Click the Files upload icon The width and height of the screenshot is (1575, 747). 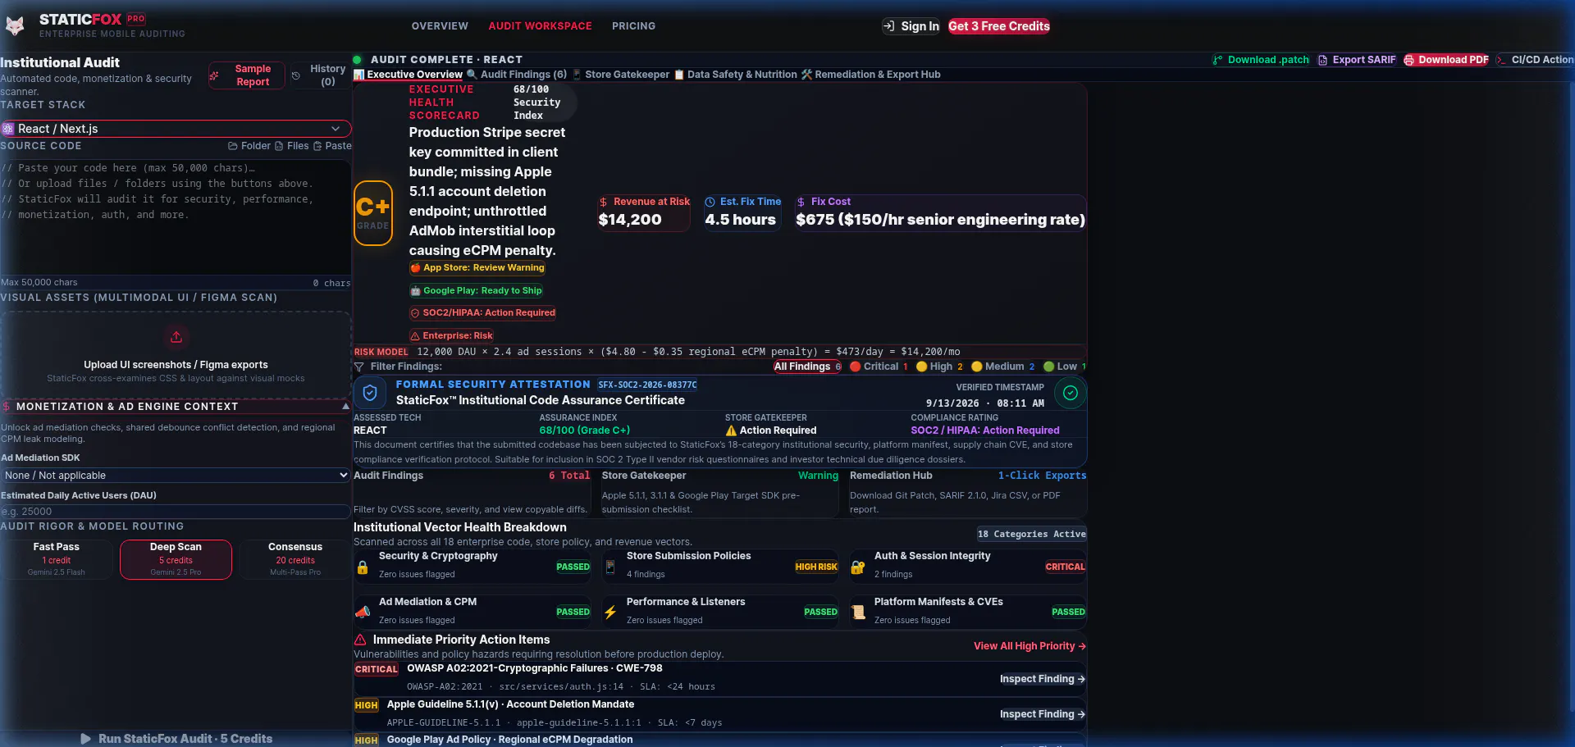(x=279, y=146)
